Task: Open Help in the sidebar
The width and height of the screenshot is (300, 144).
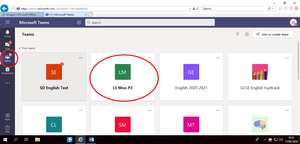Action: [x=7, y=129]
